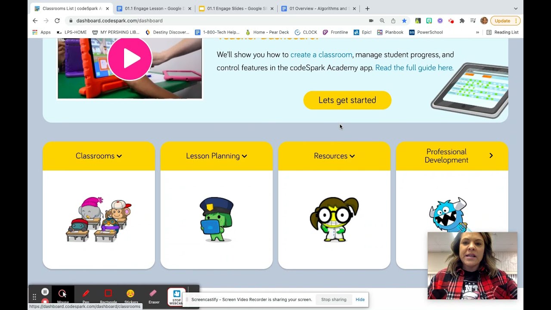This screenshot has height=310, width=551.
Task: Click Stop sharing in the screen share bar
Action: pos(334,300)
